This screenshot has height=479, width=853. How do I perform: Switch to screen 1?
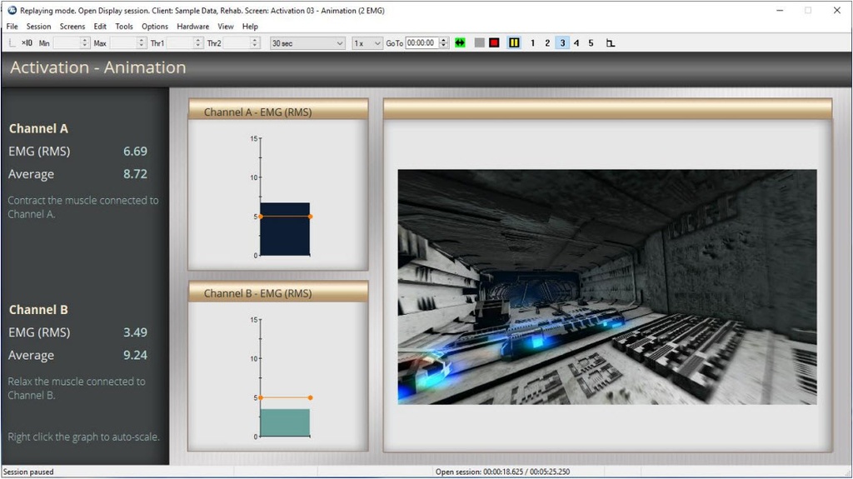(x=532, y=43)
